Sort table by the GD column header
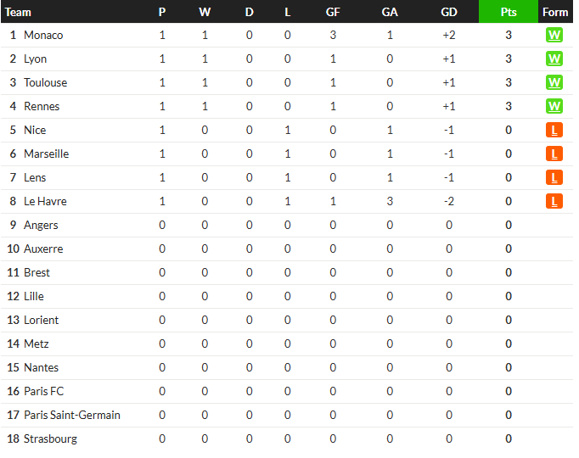Screen dimensions: 579x458 [x=448, y=12]
